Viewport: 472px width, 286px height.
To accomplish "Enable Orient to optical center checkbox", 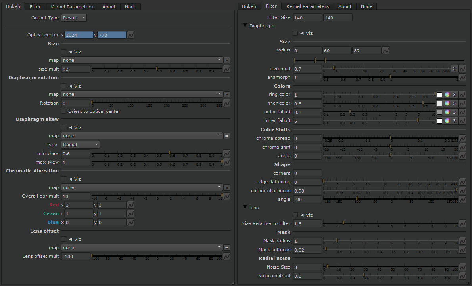I will tap(64, 111).
